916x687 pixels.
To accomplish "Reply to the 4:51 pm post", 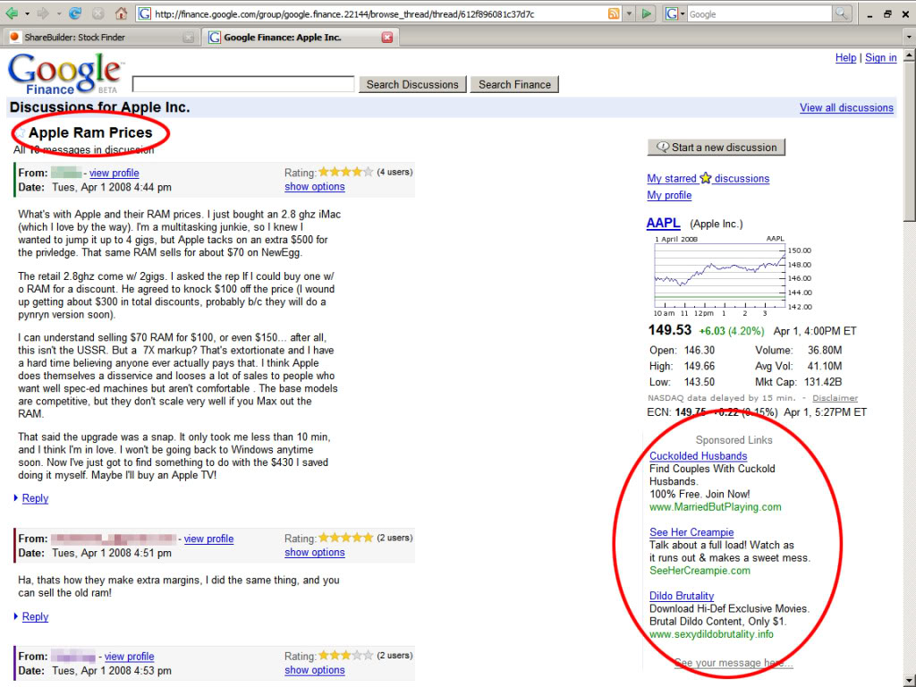I will coord(35,617).
